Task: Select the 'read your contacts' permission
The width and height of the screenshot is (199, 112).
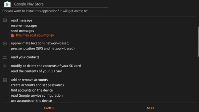Action: [x=25, y=57]
